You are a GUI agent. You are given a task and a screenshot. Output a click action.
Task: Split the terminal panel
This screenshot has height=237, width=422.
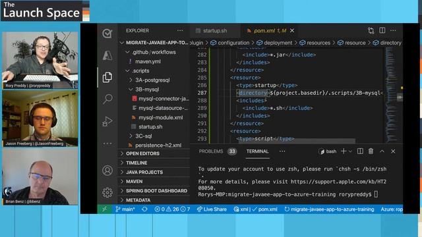pos(360,151)
